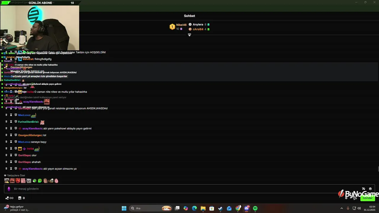Screen dimensions: 379x213
Task: Open Discord from the taskbar
Action: [x=247, y=208]
